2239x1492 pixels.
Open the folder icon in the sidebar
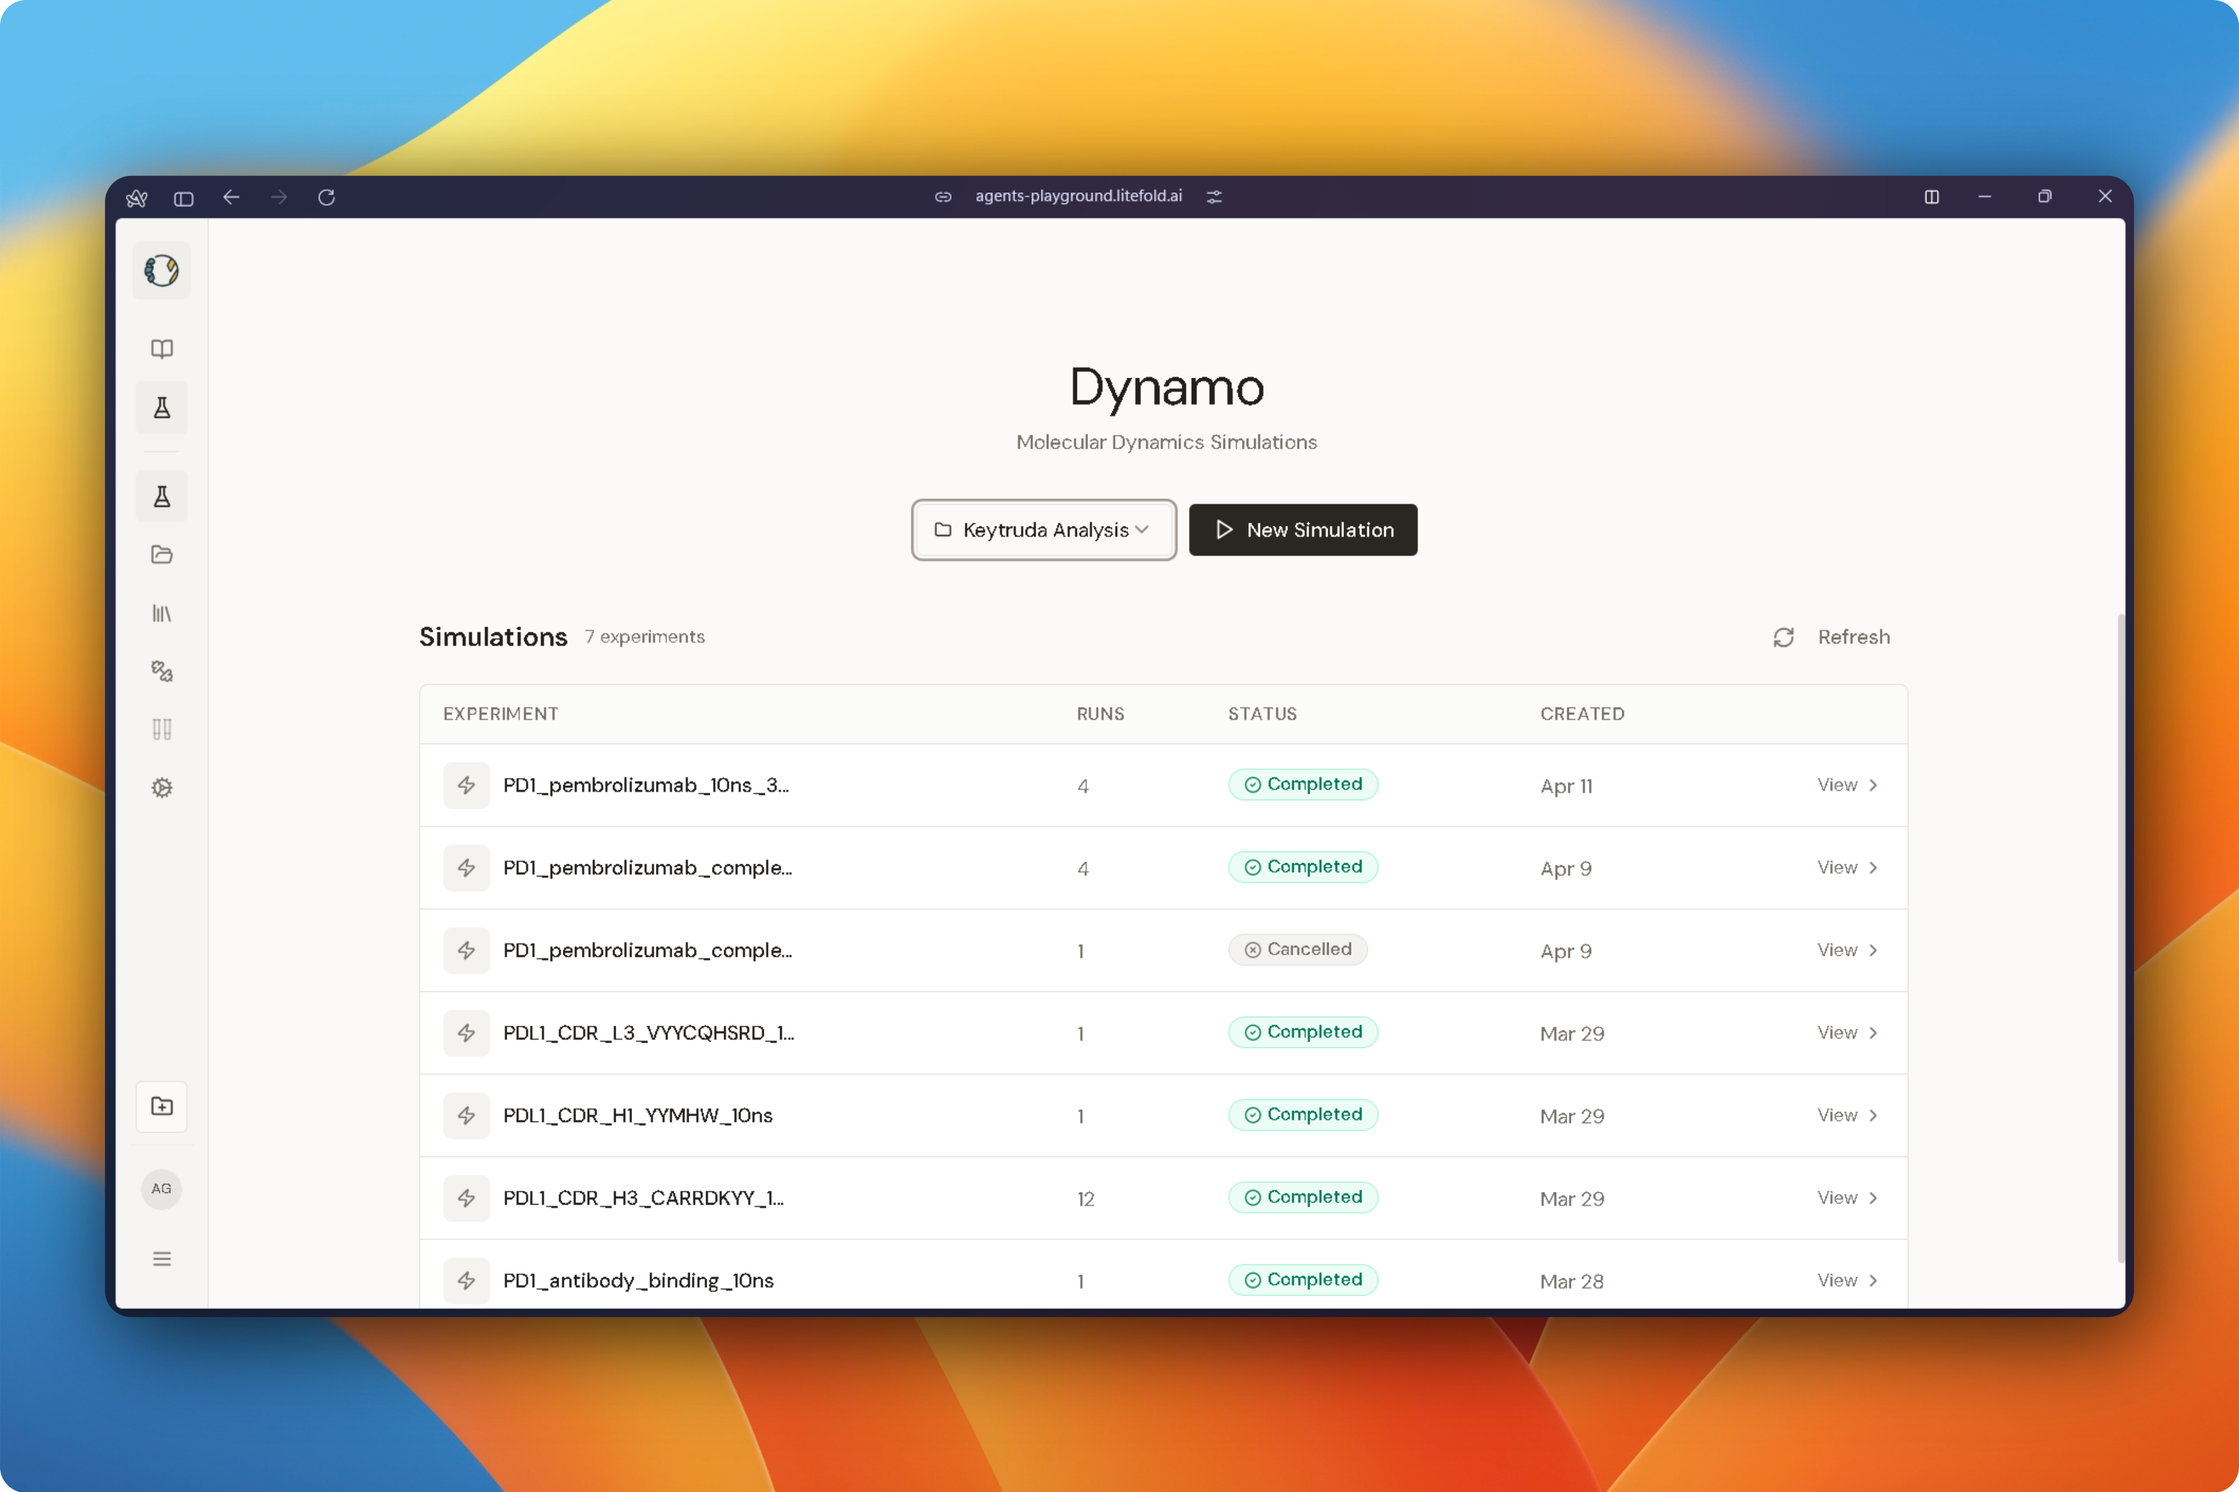tap(162, 555)
